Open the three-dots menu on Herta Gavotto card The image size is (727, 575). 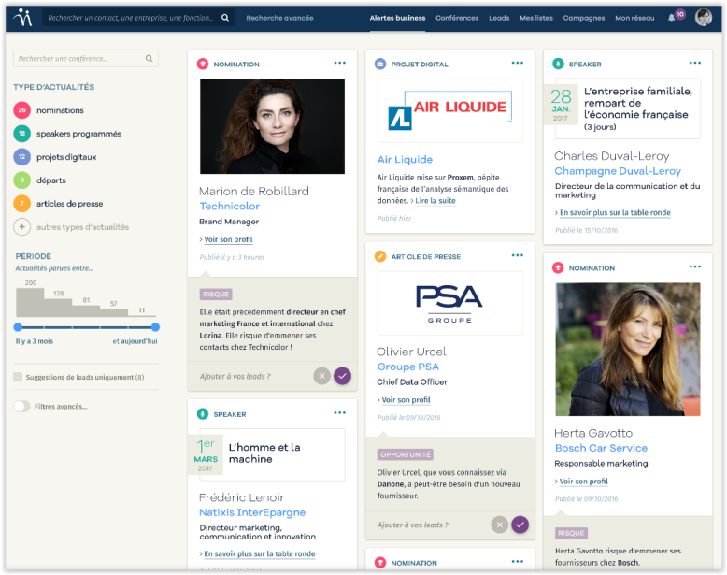tap(695, 266)
